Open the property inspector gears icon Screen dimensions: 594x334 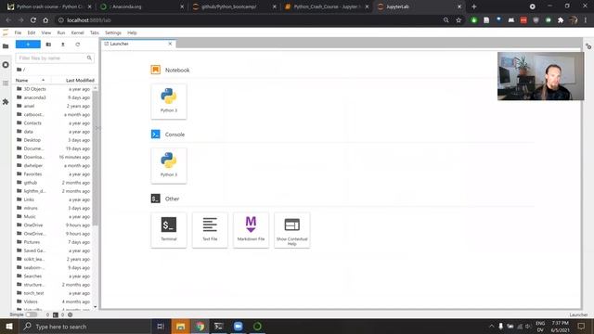[x=588, y=46]
